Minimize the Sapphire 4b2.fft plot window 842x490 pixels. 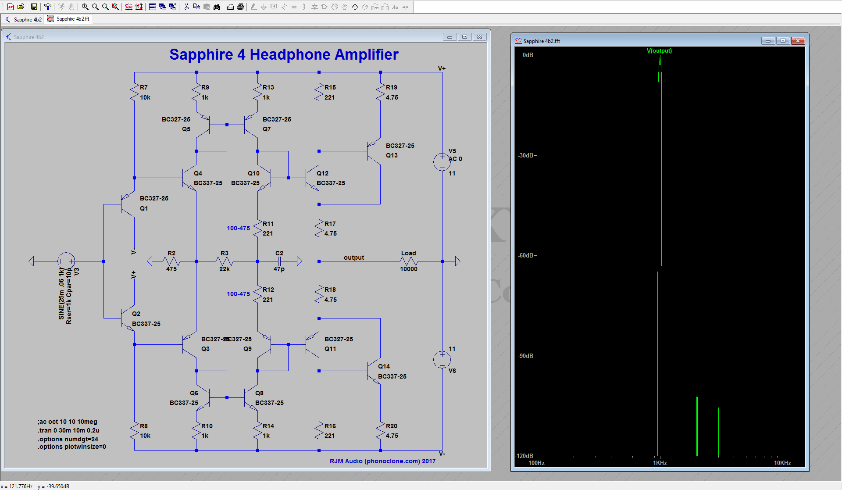pos(768,41)
